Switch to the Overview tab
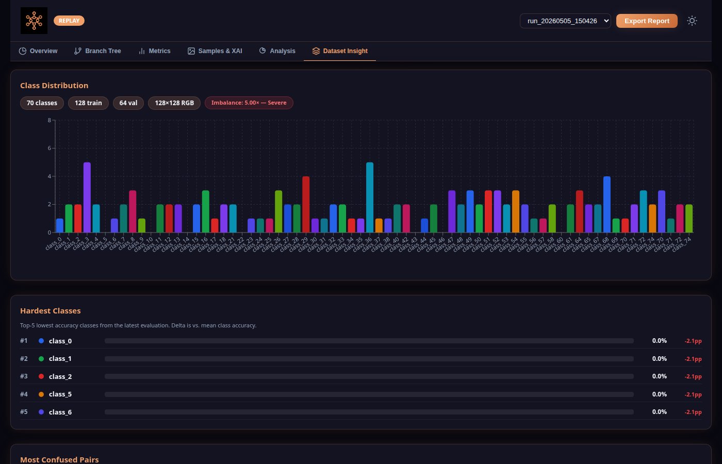Image resolution: width=722 pixels, height=464 pixels. click(x=38, y=51)
